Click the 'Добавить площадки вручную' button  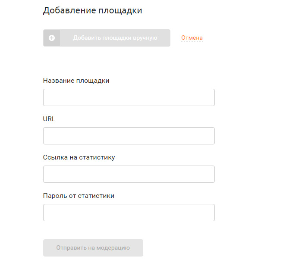pos(107,38)
